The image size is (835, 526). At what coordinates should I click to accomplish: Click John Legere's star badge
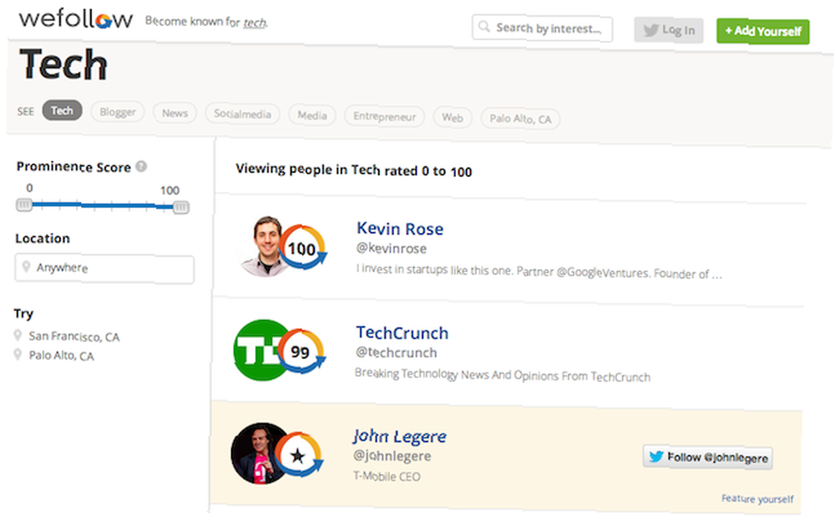point(298,455)
